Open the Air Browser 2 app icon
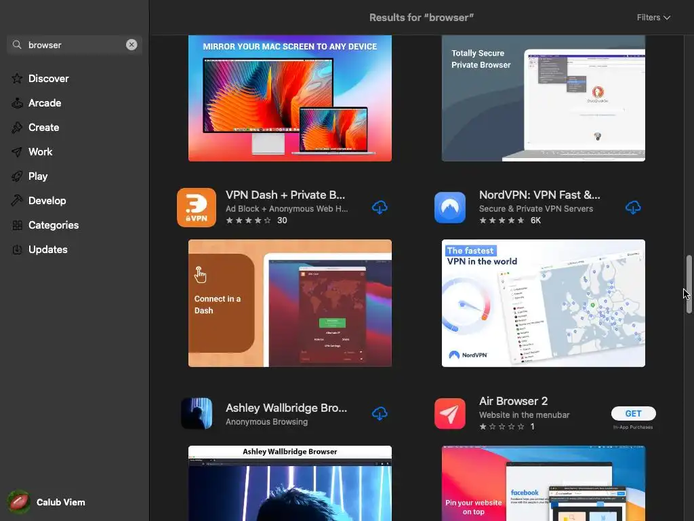Screen dimensions: 694x521 coord(450,413)
